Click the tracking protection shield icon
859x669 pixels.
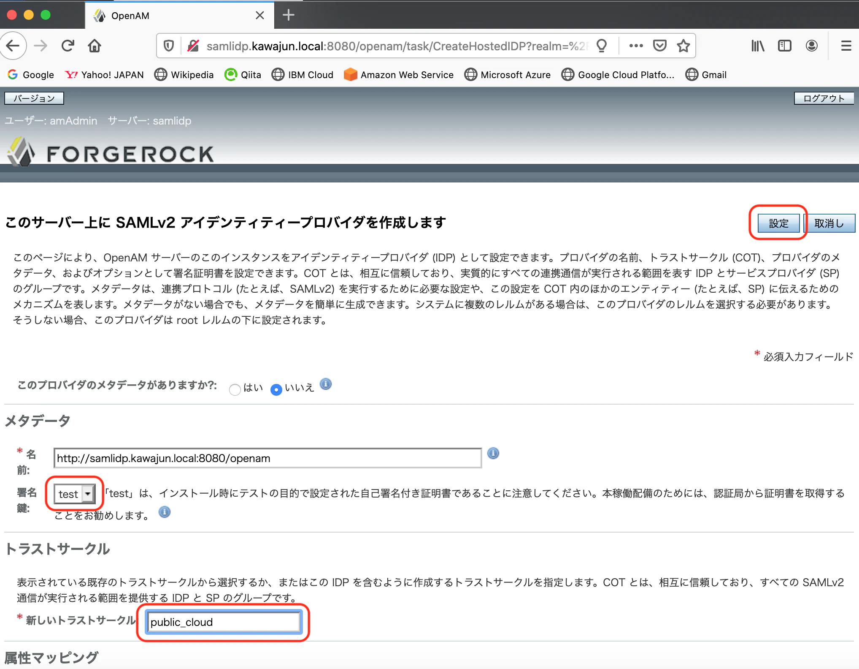169,46
